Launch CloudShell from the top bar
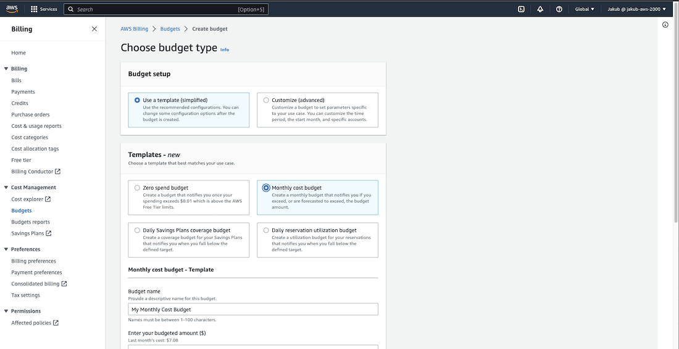This screenshot has width=679, height=349. [x=522, y=9]
